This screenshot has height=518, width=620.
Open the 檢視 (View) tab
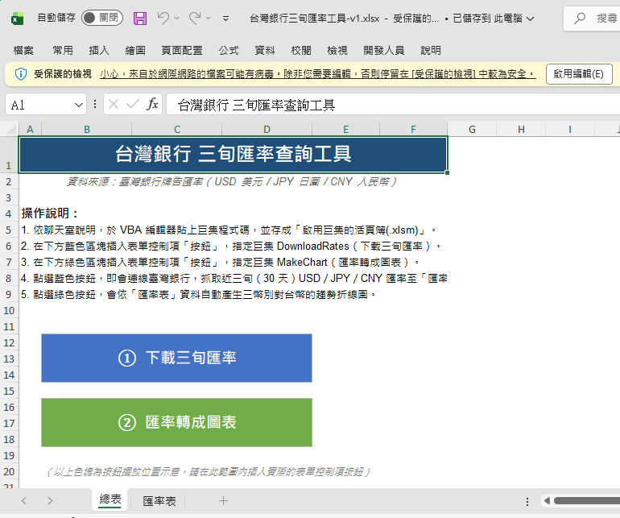coord(337,50)
